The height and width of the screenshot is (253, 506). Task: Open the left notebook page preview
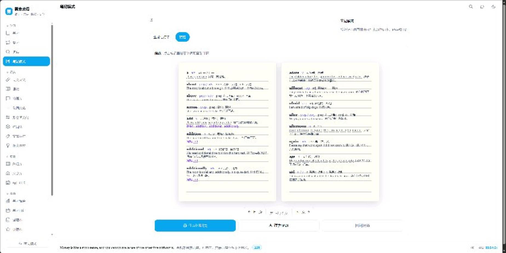pos(227,132)
